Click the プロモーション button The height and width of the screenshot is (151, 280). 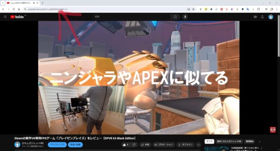click(164, 145)
